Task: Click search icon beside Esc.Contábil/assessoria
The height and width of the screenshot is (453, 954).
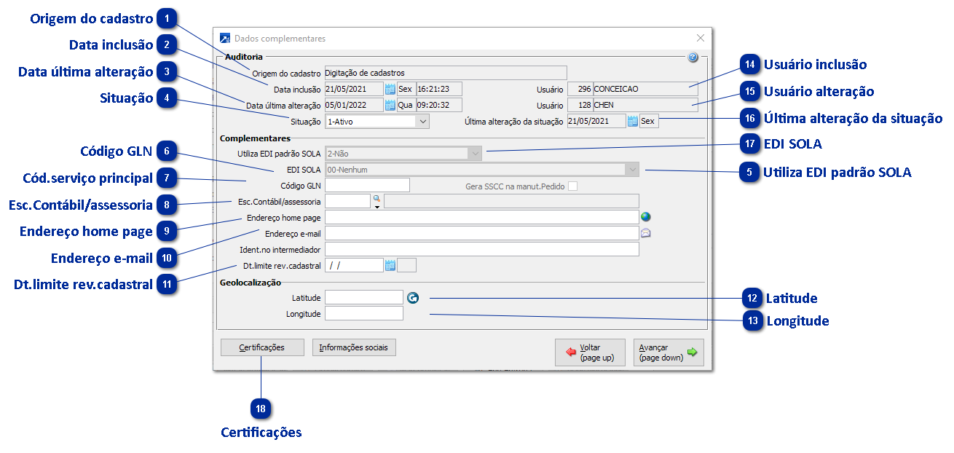Action: (x=377, y=198)
